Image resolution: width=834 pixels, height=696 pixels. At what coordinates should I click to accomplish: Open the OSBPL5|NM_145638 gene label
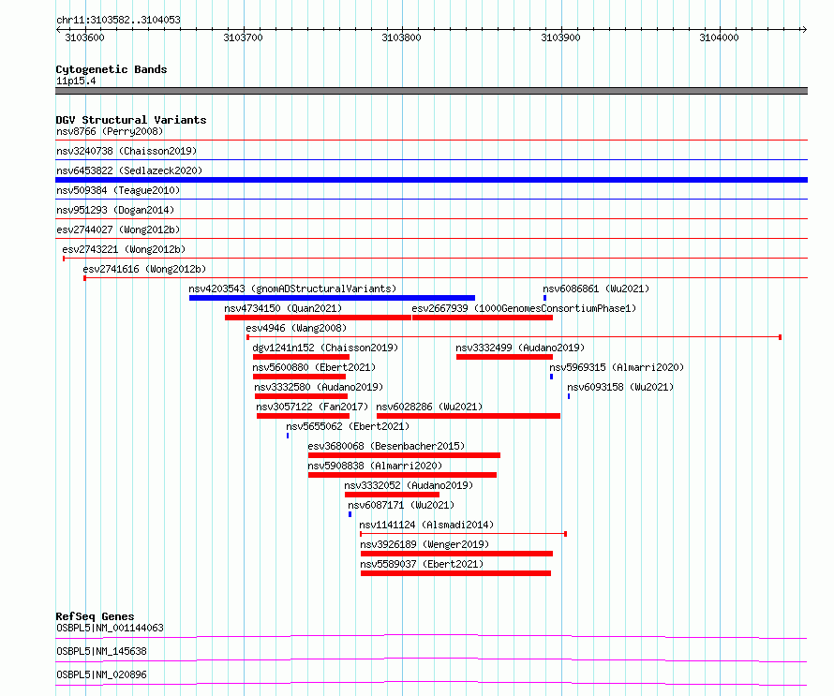pyautogui.click(x=101, y=651)
